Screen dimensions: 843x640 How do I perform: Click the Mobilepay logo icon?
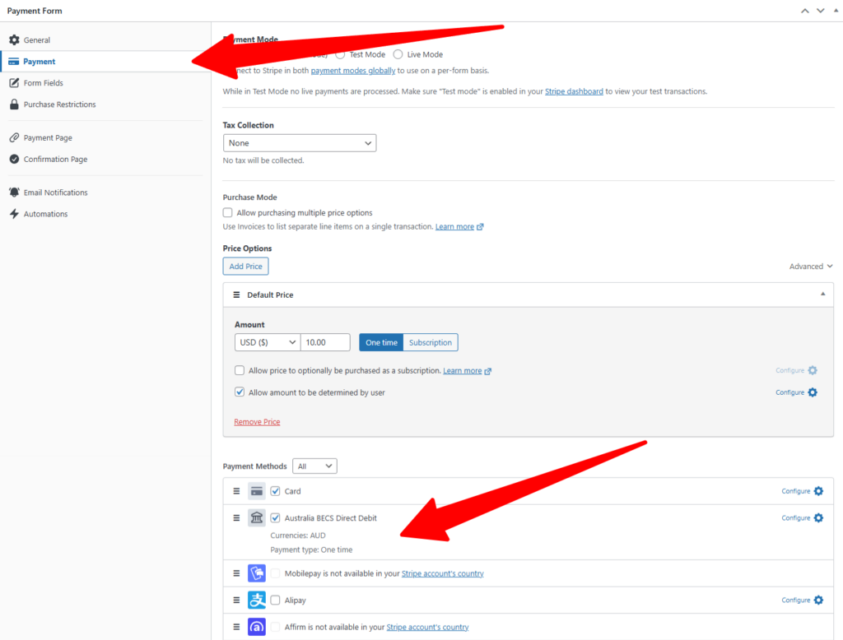257,573
